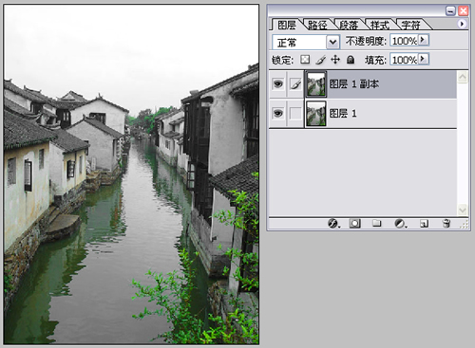
Task: Select the 图层 1 layer thumbnail
Action: (x=315, y=114)
